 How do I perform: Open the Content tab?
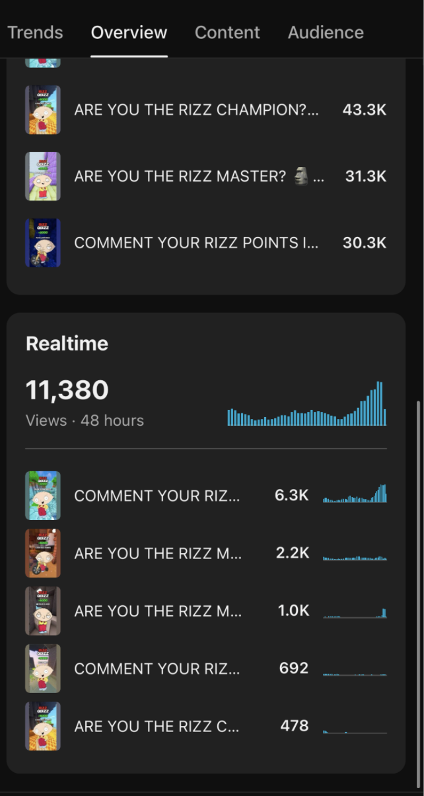pos(227,32)
